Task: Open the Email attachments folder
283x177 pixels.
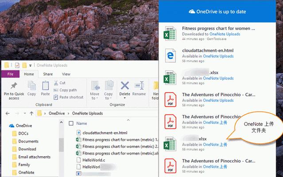Action: point(34,157)
